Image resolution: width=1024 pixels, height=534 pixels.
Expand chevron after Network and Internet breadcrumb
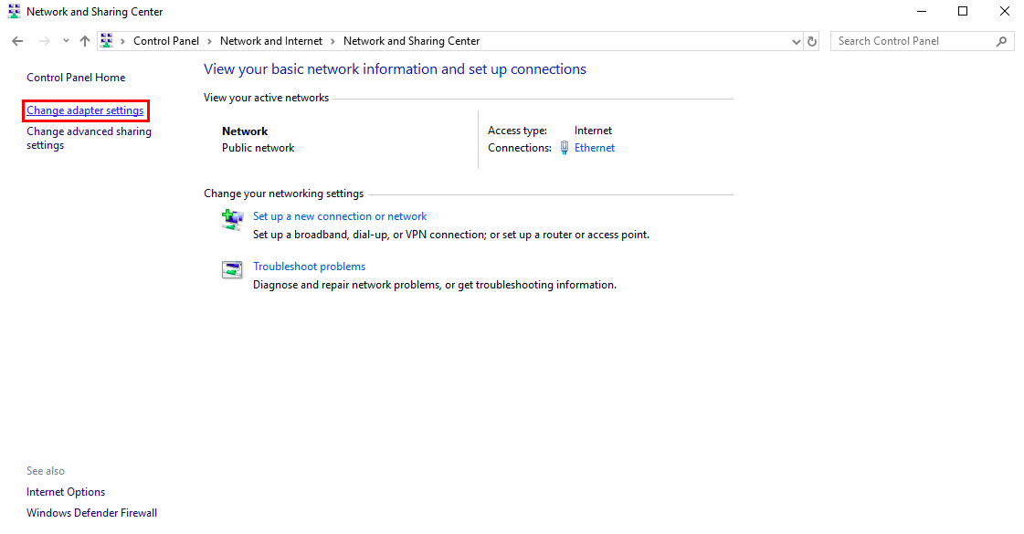333,41
